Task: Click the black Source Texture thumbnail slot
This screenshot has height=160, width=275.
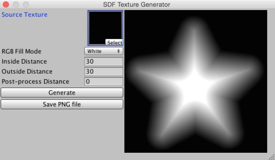Action: tap(105, 28)
